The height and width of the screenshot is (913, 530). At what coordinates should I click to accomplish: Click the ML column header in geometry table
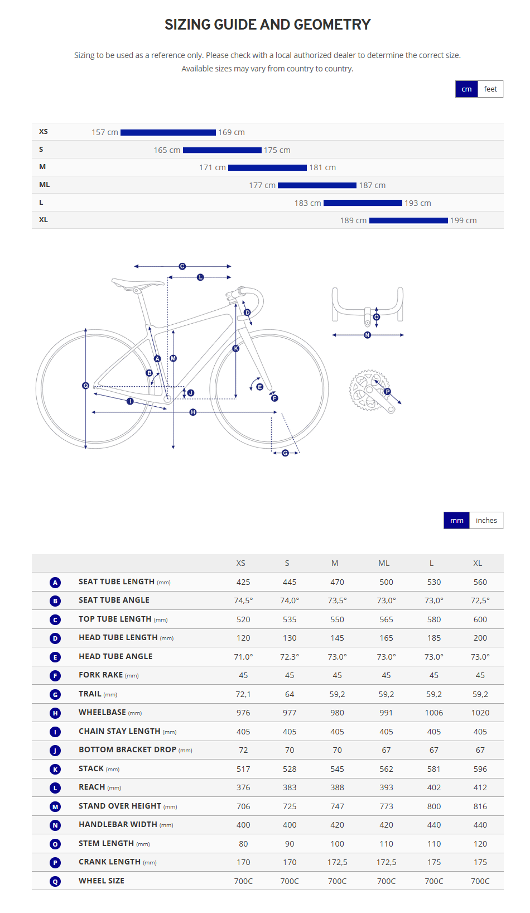click(x=384, y=564)
